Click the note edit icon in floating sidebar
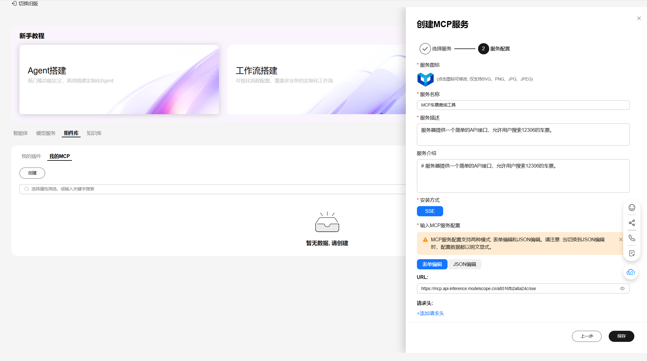 (632, 253)
